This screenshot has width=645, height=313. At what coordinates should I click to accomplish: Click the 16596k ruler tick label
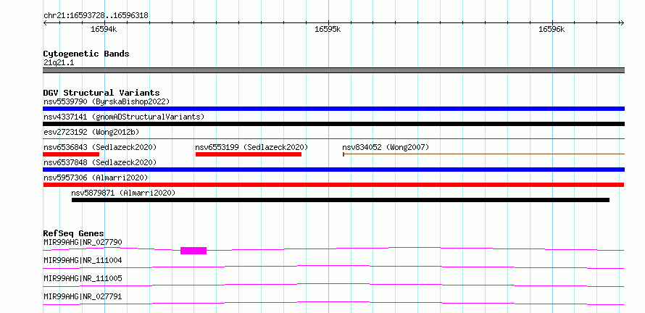coord(552,29)
